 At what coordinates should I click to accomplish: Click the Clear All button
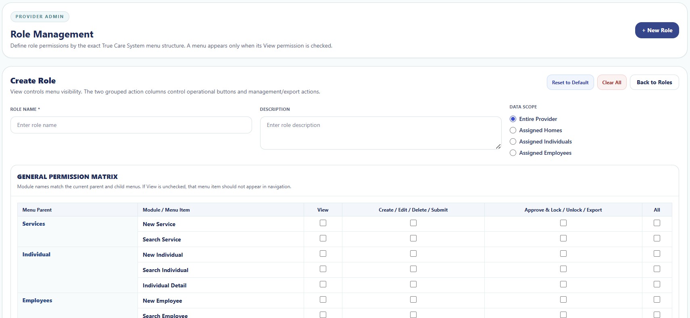point(612,82)
